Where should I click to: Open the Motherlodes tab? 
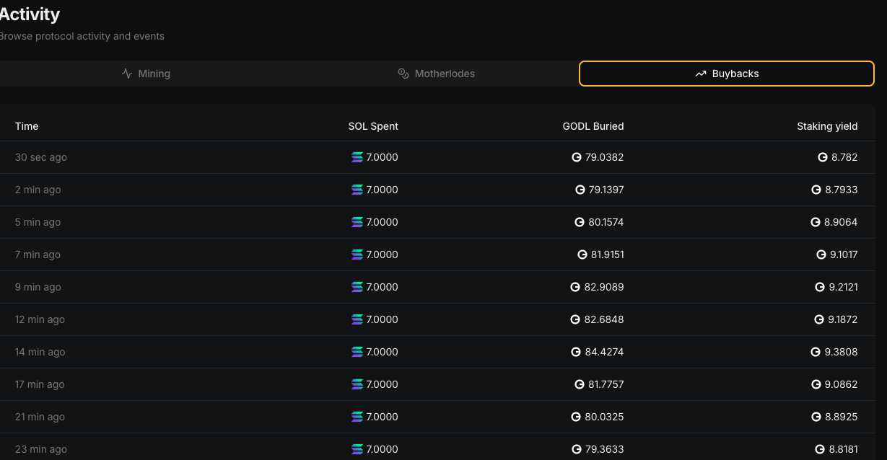(437, 74)
